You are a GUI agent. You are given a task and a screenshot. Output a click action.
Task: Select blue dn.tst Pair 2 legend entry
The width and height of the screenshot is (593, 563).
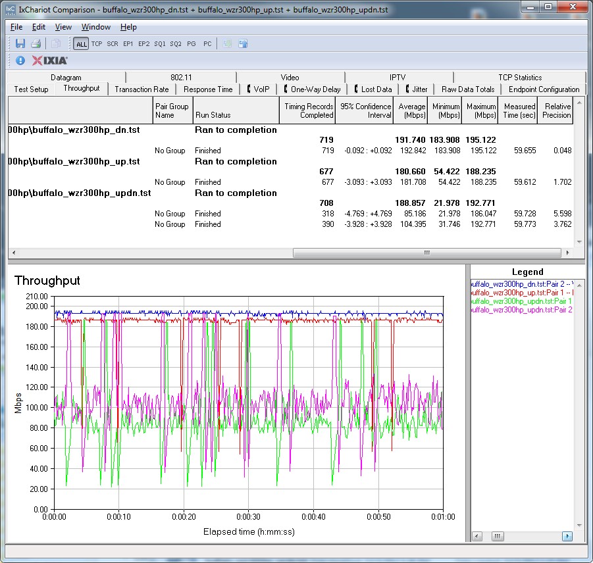pos(522,284)
